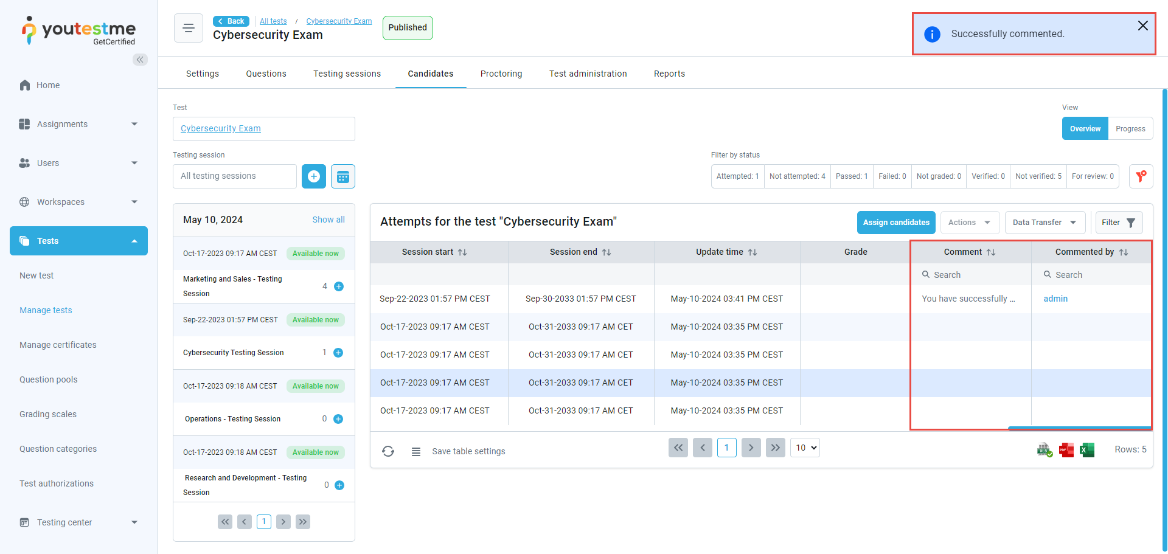
Task: Filter by status Not attempted: 4
Action: pos(798,176)
